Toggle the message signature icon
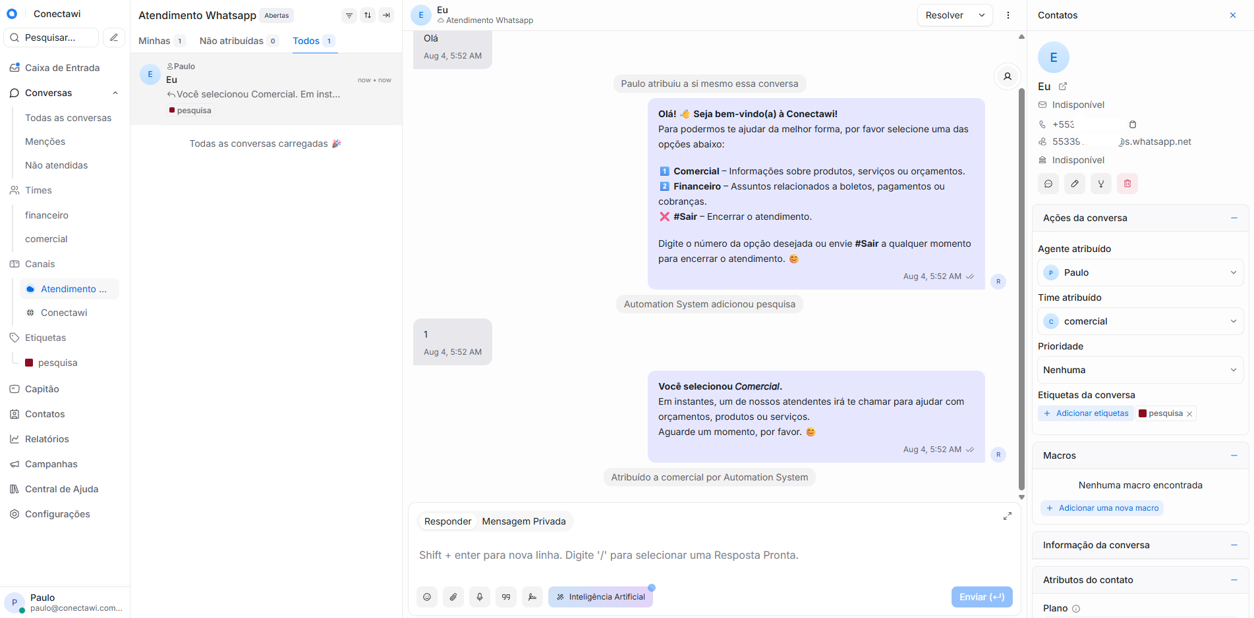The image size is (1254, 618). click(532, 597)
